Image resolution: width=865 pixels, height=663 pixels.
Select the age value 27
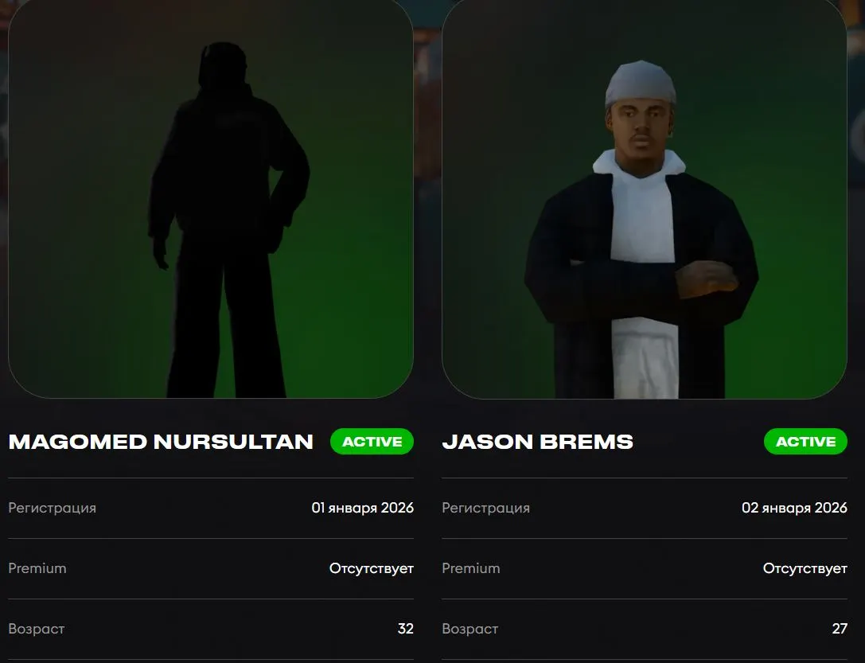point(840,629)
